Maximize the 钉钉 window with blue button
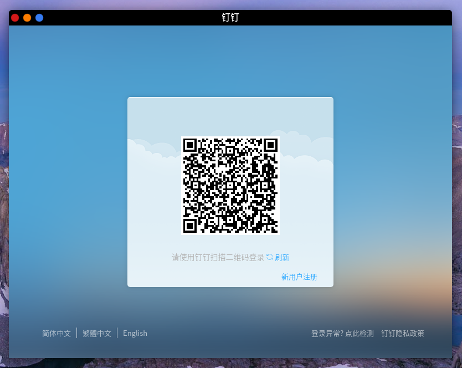This screenshot has height=368, width=462. (39, 18)
